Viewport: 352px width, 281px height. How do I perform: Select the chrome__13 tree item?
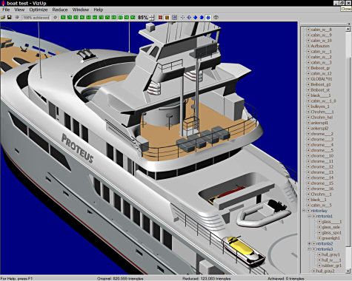point(322,172)
